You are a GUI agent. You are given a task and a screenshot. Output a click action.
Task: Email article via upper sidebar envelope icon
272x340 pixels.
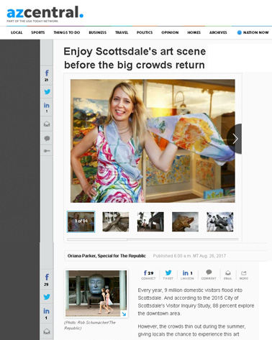click(x=47, y=124)
